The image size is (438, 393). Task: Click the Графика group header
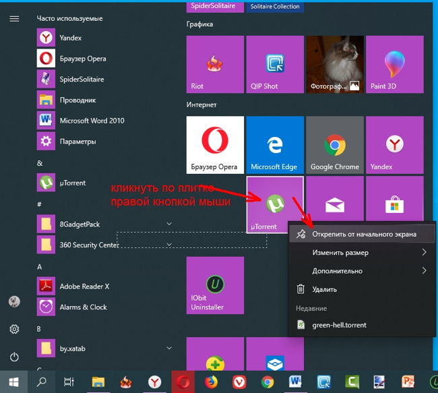click(x=199, y=24)
